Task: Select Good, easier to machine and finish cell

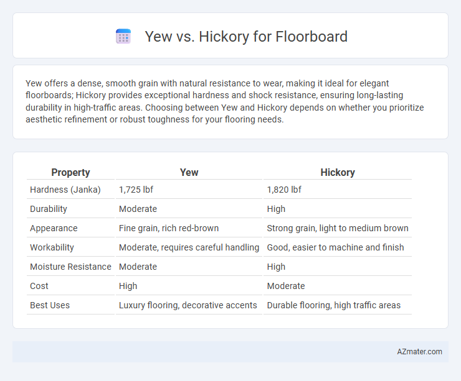Action: 335,247
